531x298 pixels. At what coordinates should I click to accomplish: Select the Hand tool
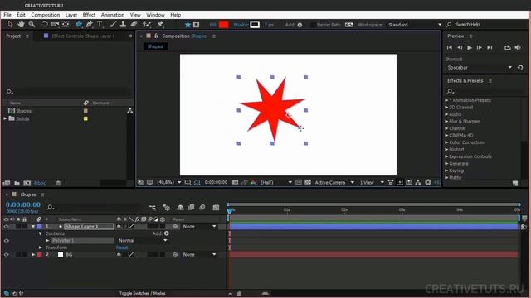click(21, 24)
